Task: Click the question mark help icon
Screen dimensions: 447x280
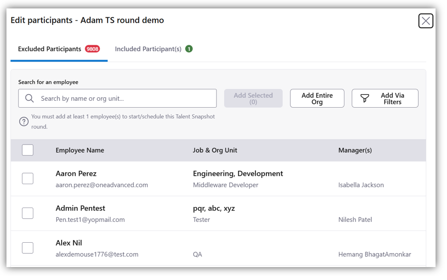Action: (x=24, y=122)
